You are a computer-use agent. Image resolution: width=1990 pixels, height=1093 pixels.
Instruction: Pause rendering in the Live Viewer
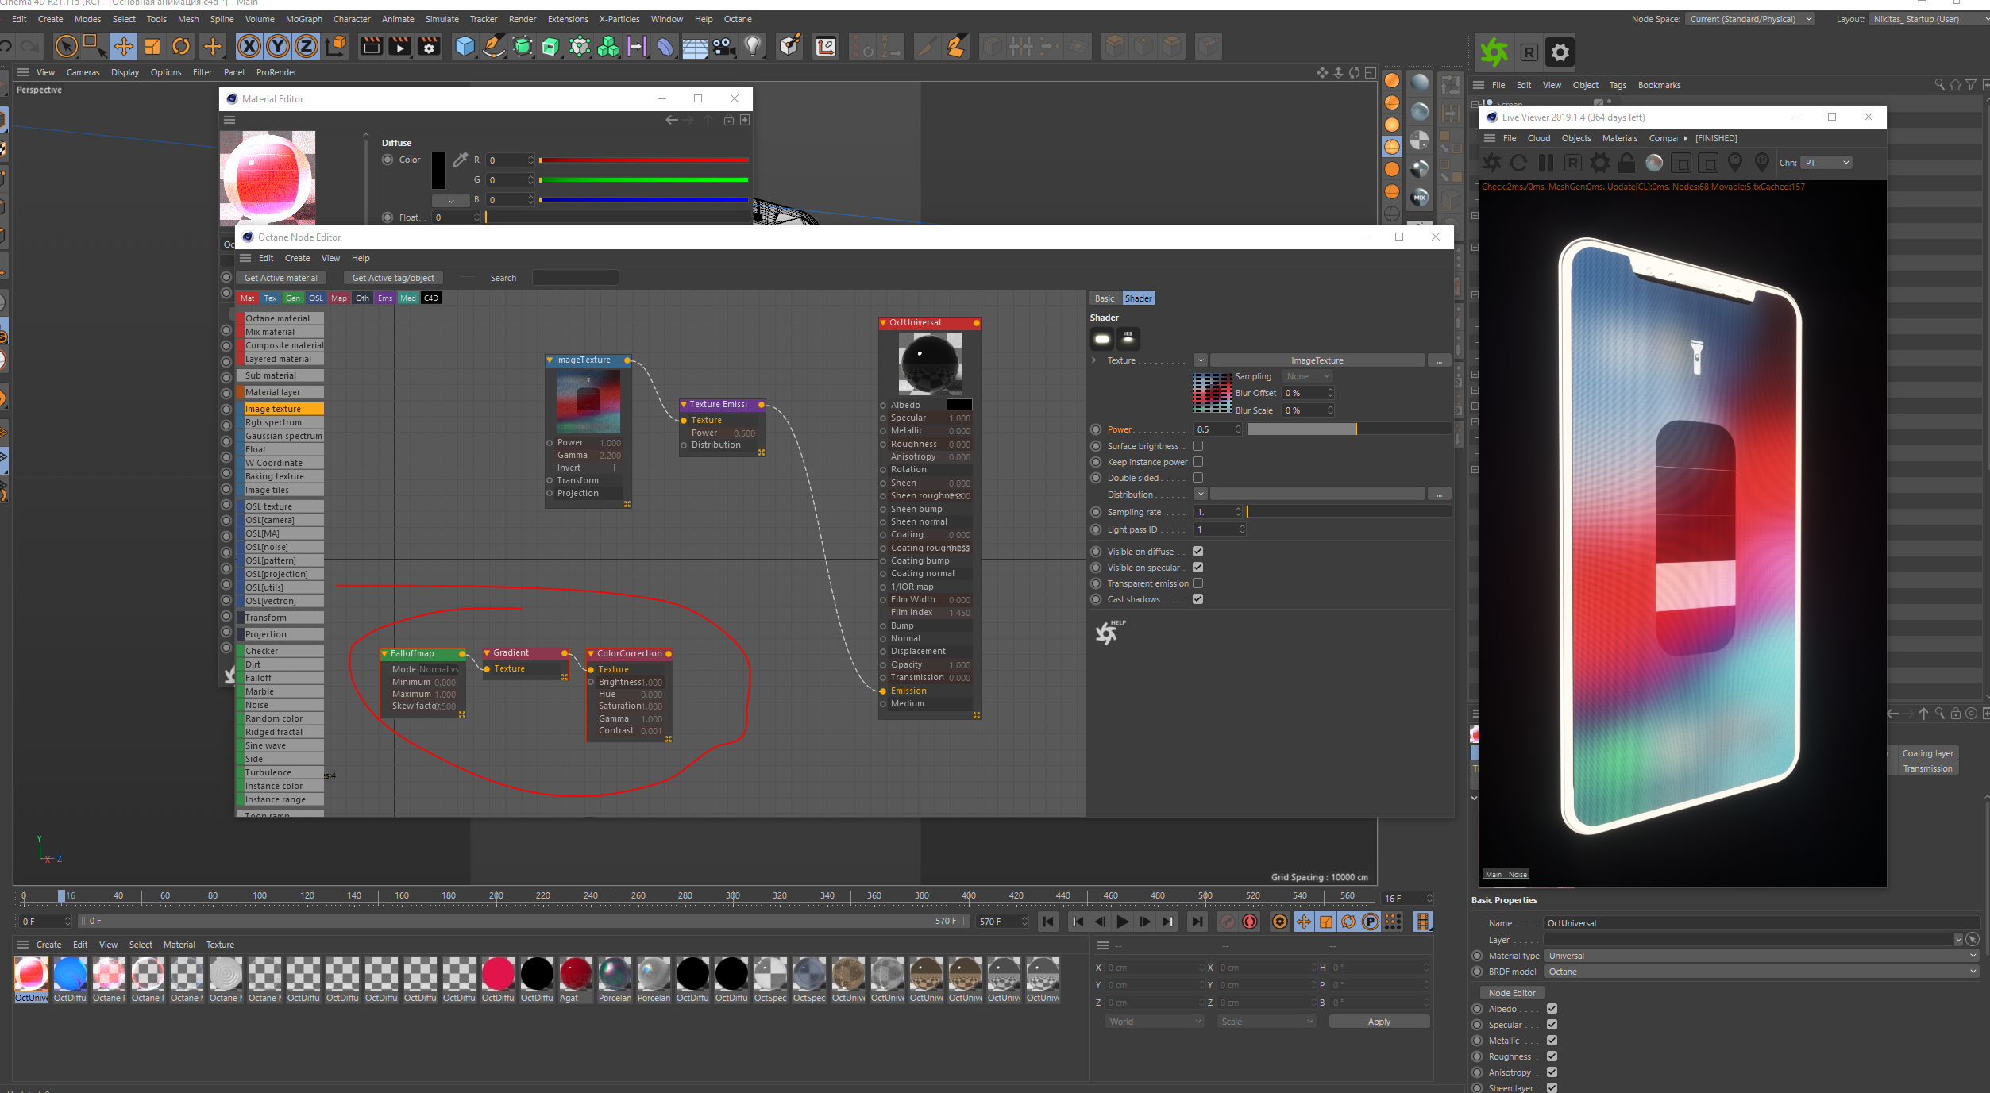[1545, 163]
